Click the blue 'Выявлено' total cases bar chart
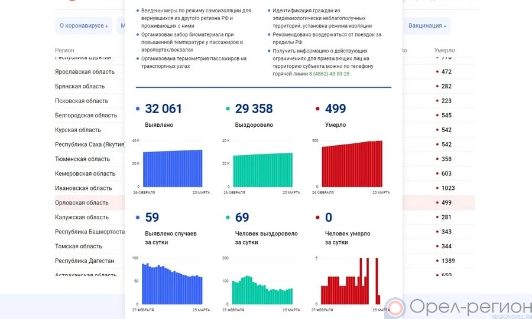This screenshot has height=319, width=532. [x=172, y=168]
